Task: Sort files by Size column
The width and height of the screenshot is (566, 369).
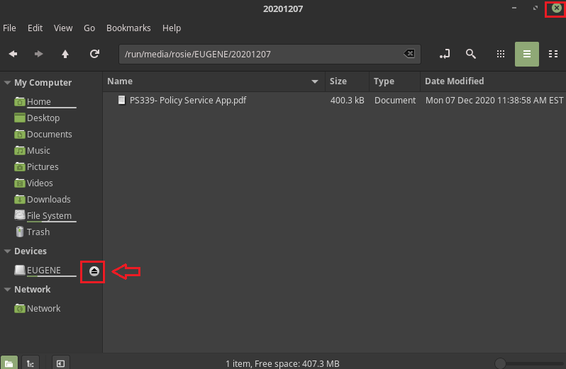Action: [x=348, y=81]
